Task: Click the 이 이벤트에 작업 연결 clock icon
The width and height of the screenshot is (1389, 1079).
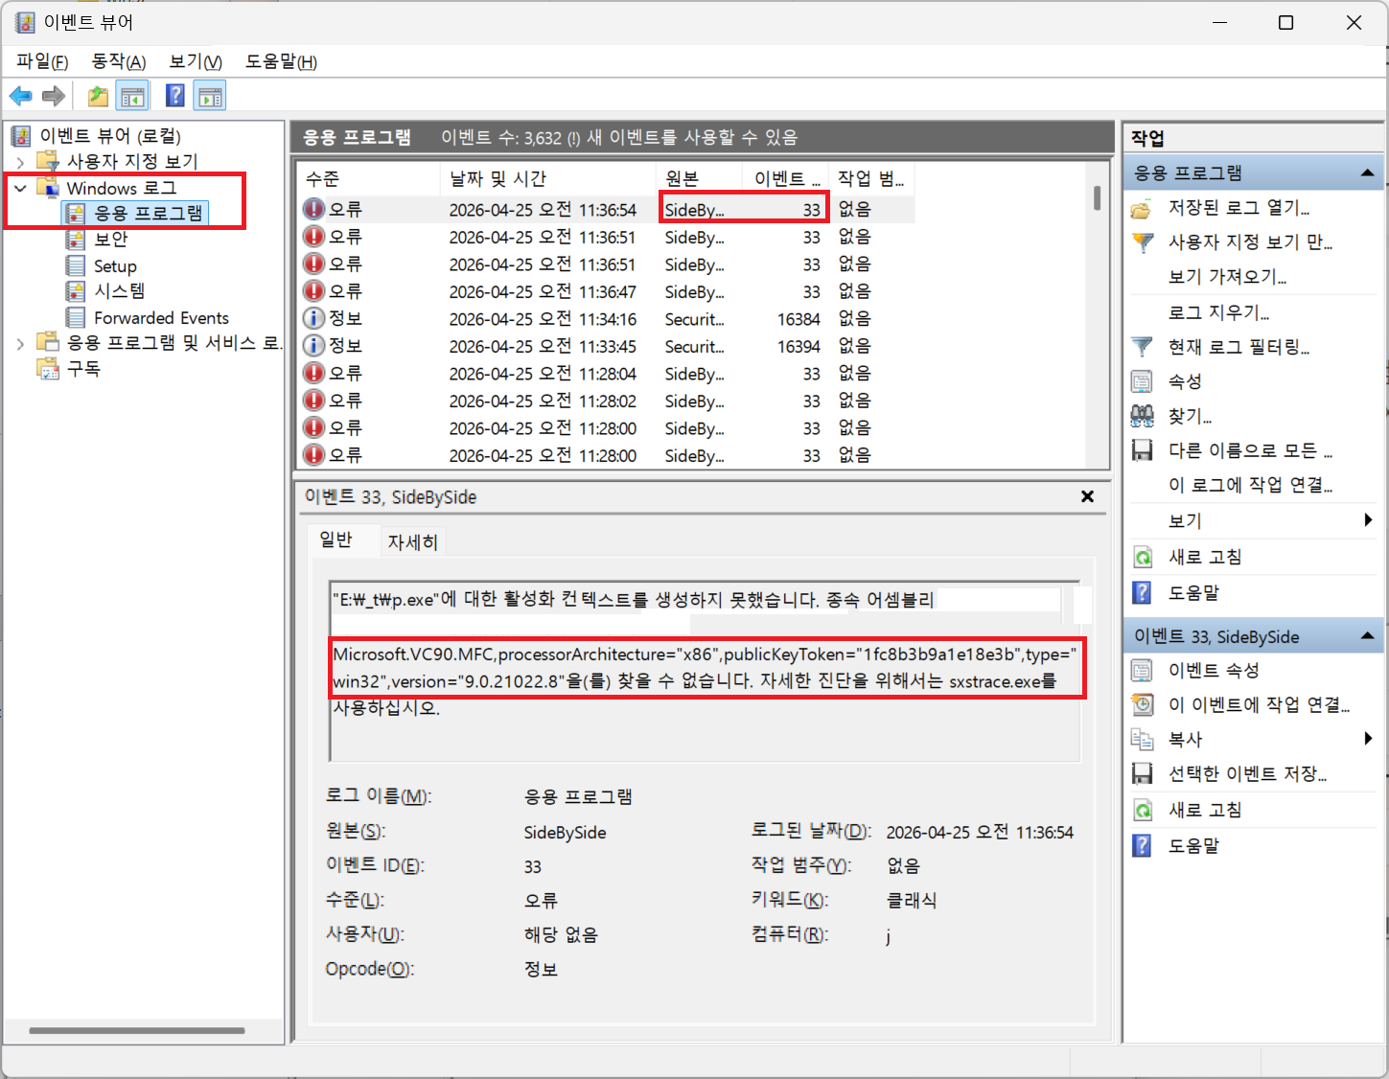Action: point(1142,705)
